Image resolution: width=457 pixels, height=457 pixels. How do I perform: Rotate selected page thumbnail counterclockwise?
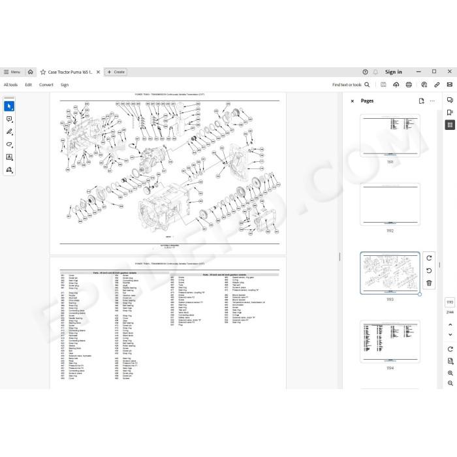(x=429, y=270)
